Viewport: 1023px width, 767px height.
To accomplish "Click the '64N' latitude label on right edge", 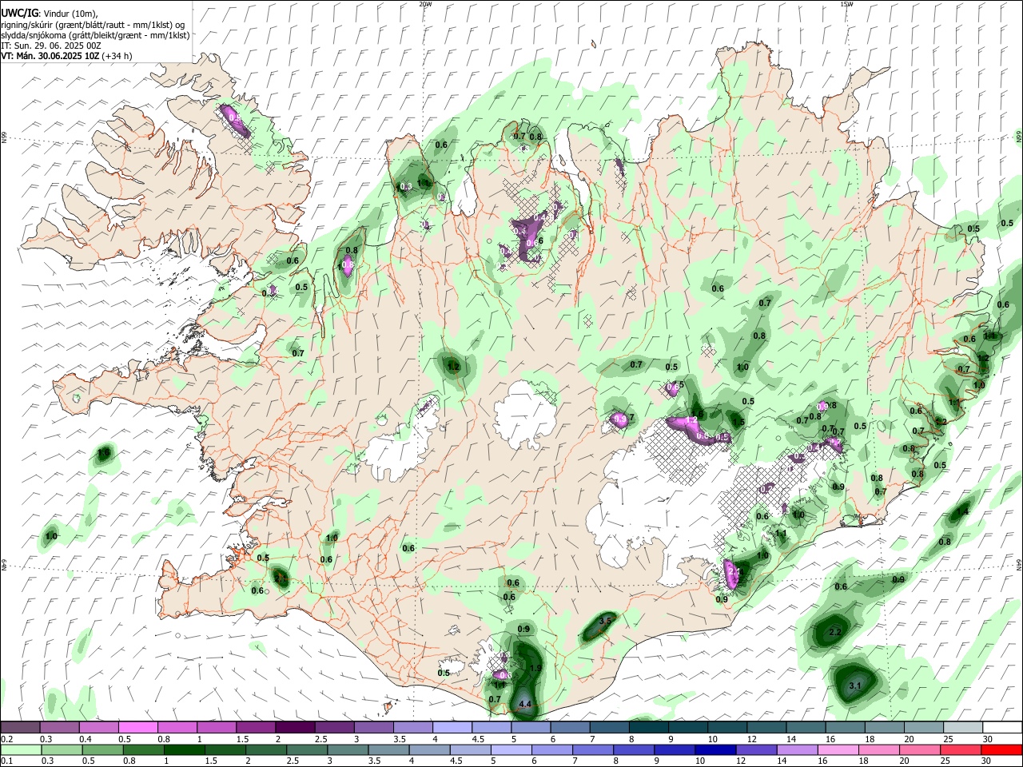I will (1019, 564).
